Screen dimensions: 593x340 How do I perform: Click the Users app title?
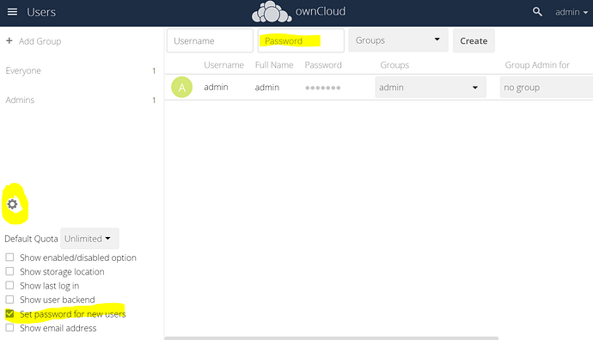point(41,12)
